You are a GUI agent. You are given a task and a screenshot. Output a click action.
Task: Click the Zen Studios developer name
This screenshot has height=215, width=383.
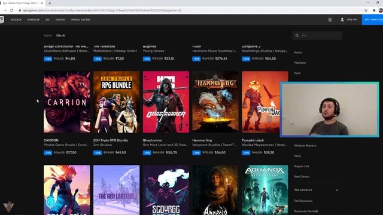[x=102, y=145]
